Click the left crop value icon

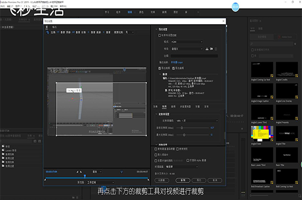pyautogui.click(x=58, y=32)
